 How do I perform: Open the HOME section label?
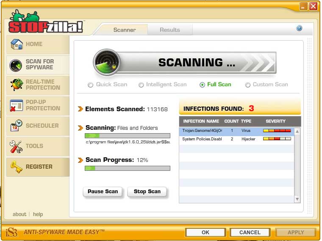[x=34, y=44]
